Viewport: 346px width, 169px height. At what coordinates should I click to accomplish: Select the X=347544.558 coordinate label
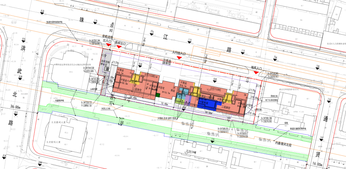pyautogui.click(x=88, y=68)
